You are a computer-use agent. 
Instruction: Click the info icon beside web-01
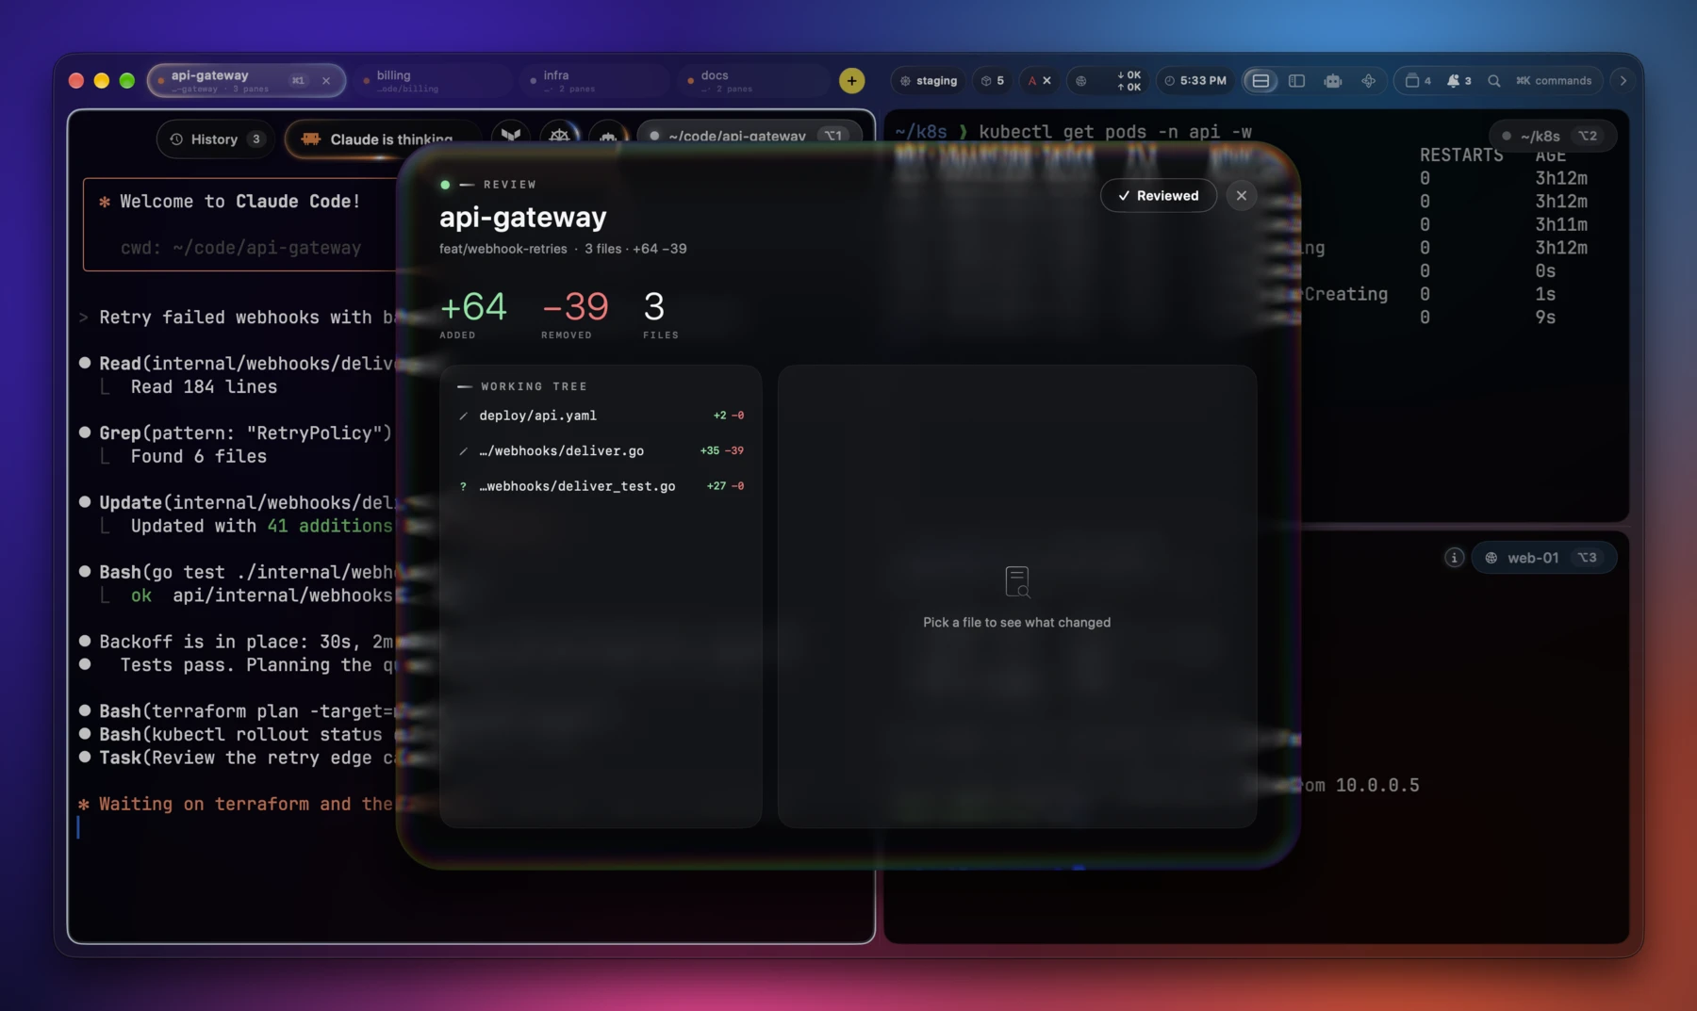click(x=1454, y=558)
